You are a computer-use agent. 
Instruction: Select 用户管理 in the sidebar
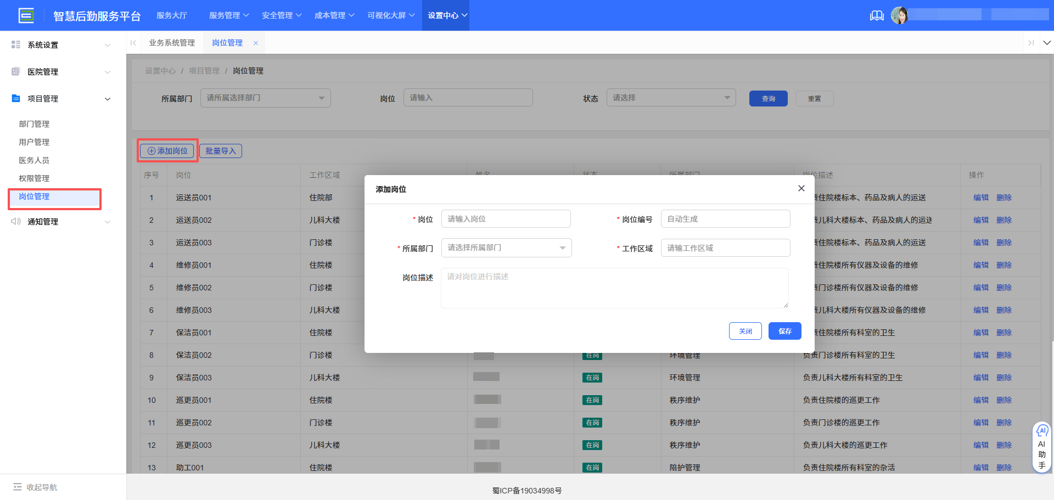tap(34, 142)
